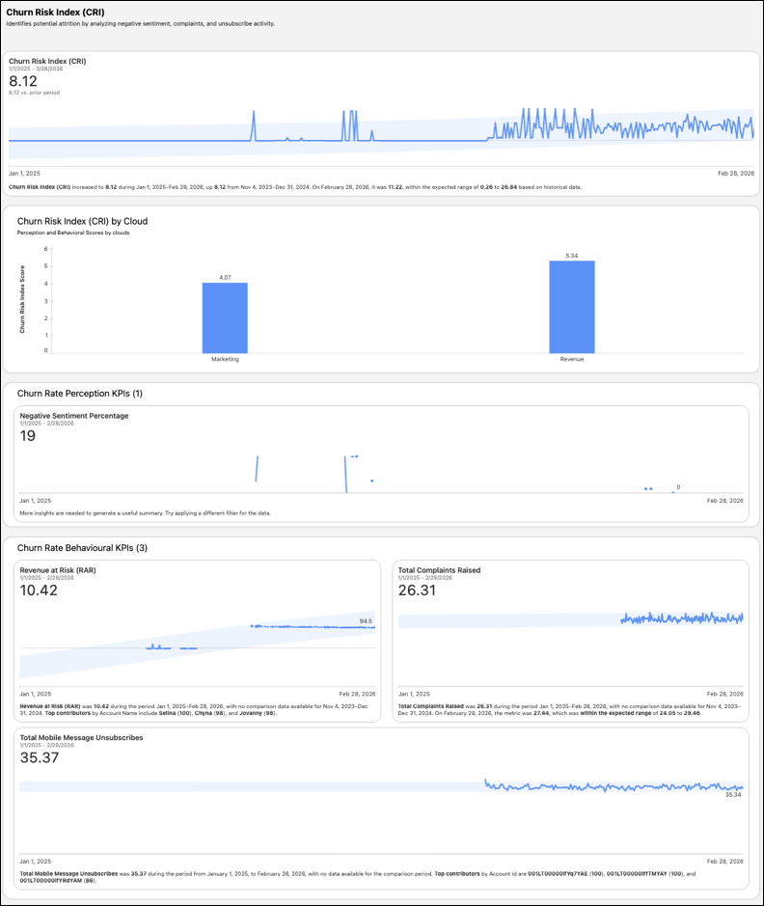Open the Total Complaints Raised card title
Viewport: 764px width, 906px height.
tap(439, 570)
